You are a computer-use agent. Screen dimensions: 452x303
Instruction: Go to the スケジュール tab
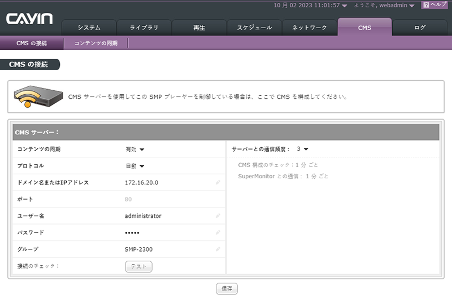pos(254,27)
